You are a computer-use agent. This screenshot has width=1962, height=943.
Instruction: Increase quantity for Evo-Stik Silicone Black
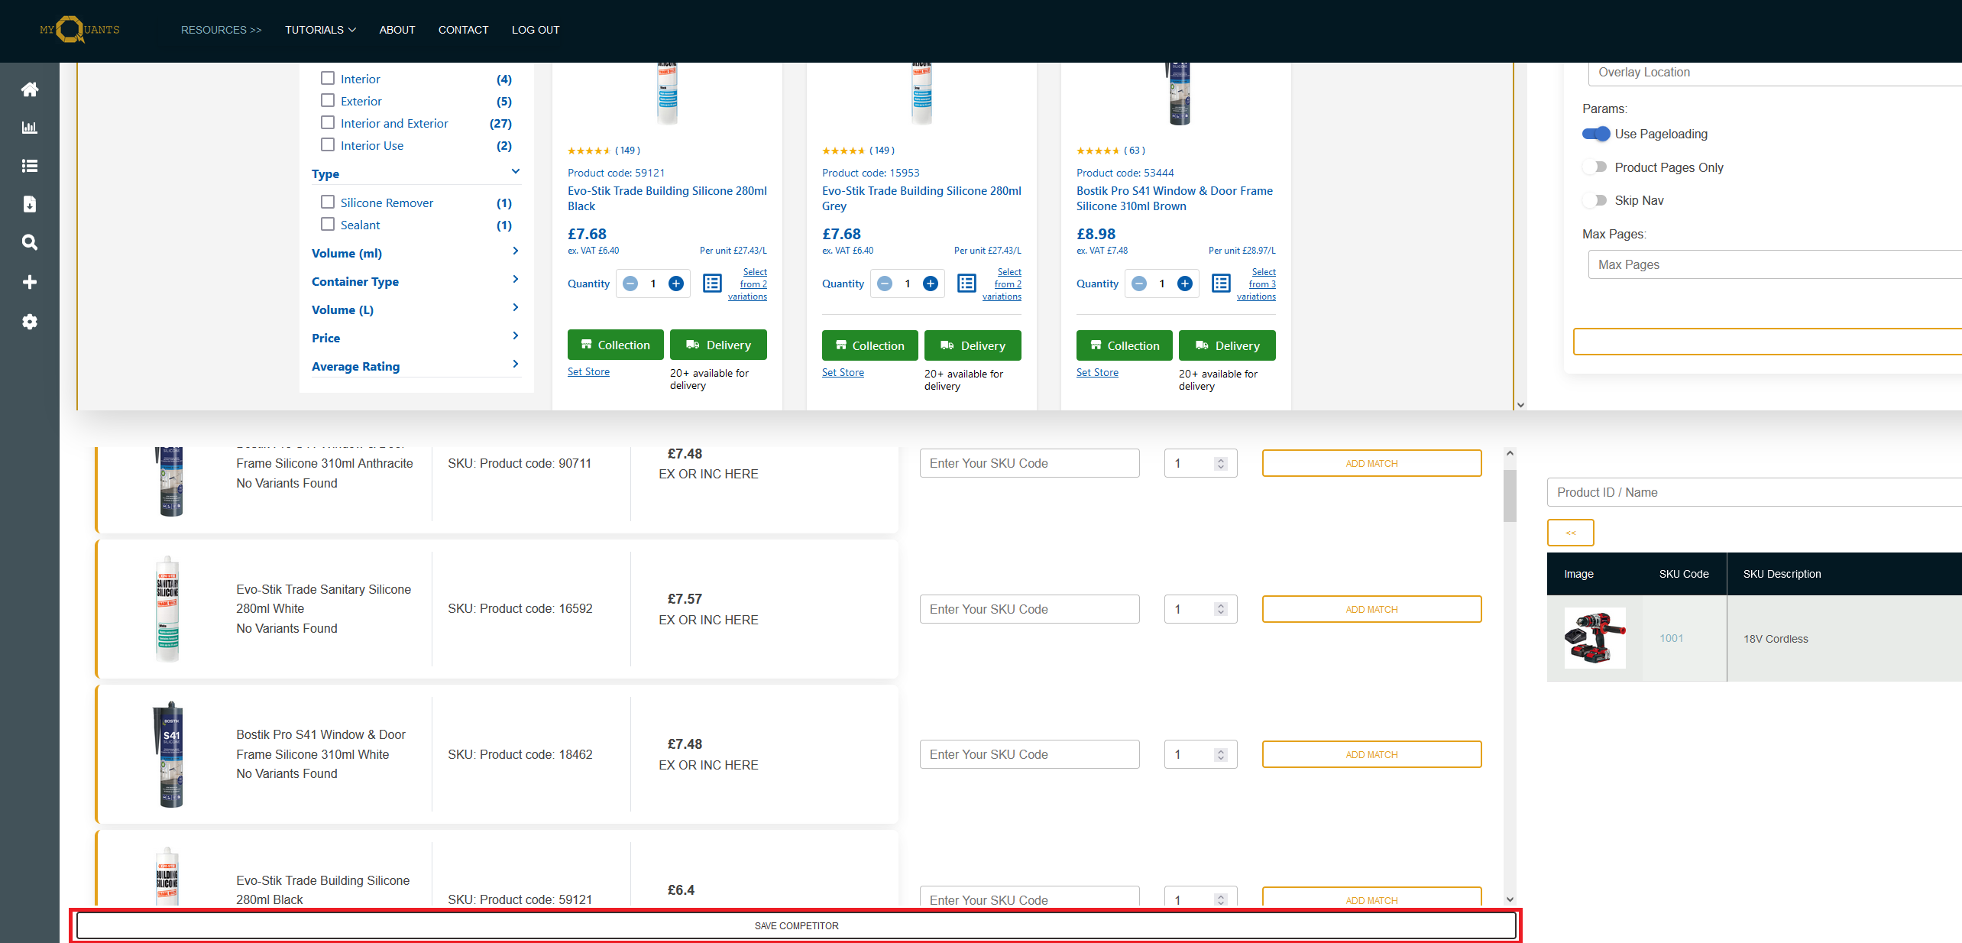(676, 284)
